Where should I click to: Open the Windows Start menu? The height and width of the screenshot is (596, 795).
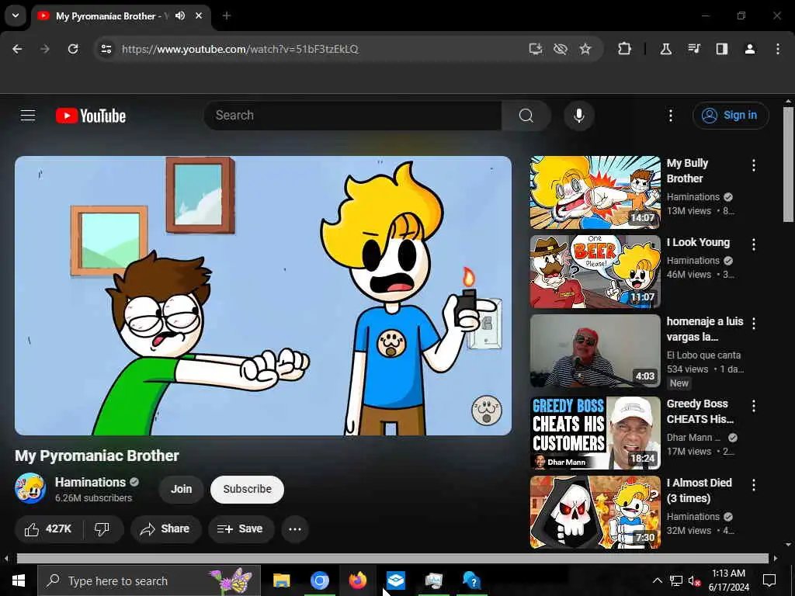tap(19, 580)
